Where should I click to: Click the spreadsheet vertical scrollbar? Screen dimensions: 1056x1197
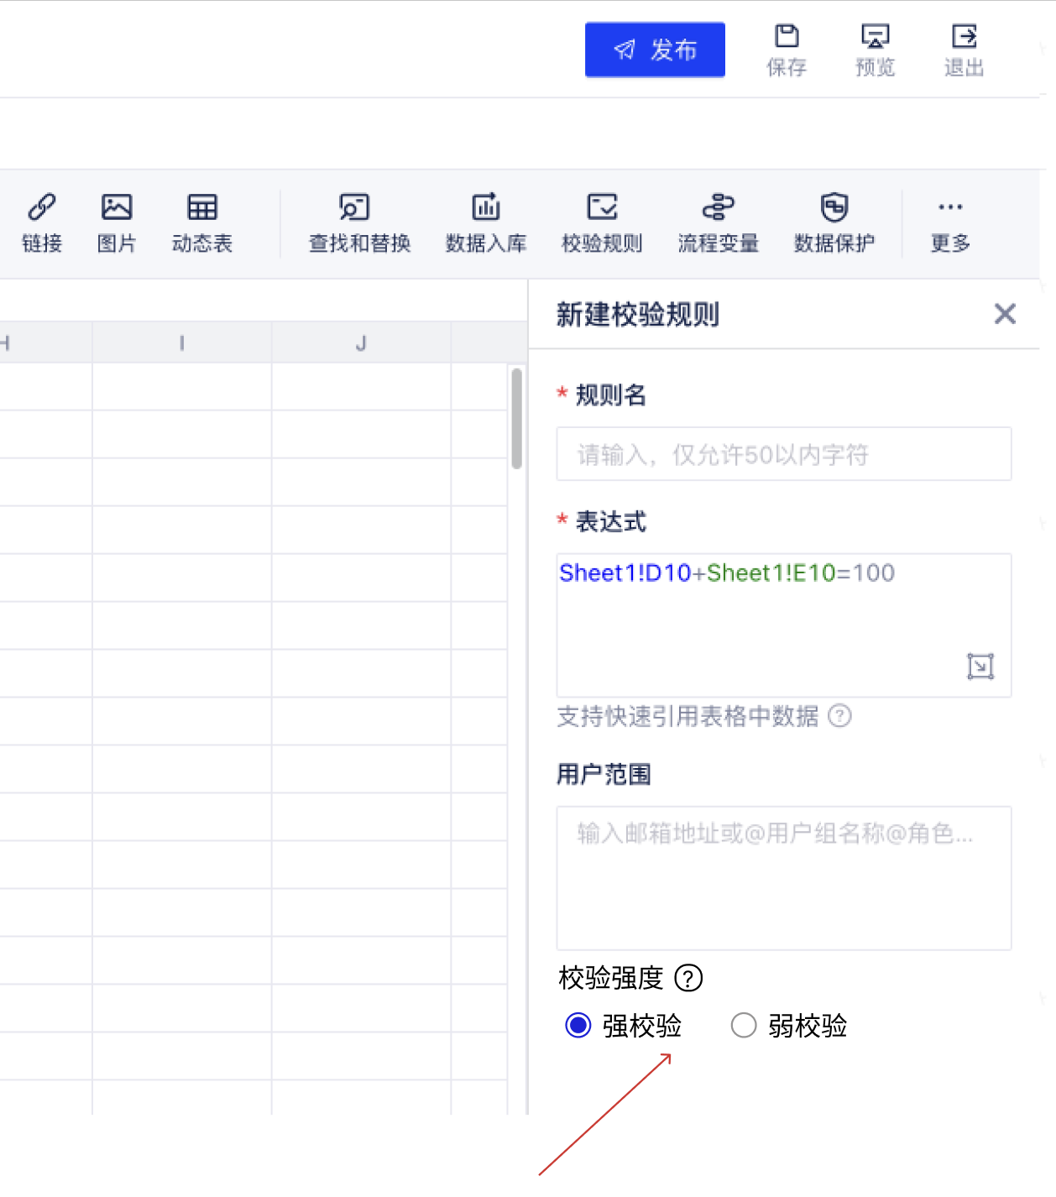516,418
